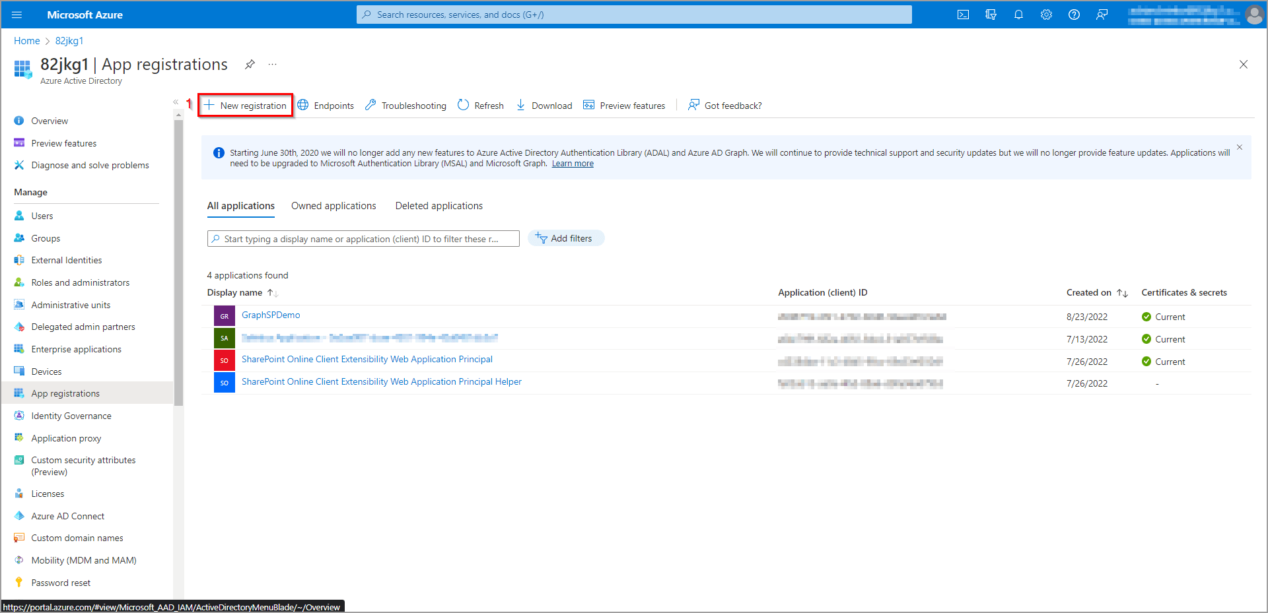
Task: Pin the App registrations blade
Action: click(250, 64)
